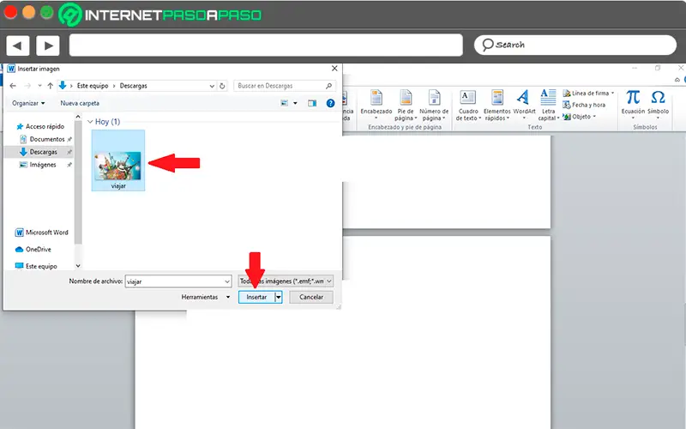Open Pie de página in ribbon

[406, 105]
